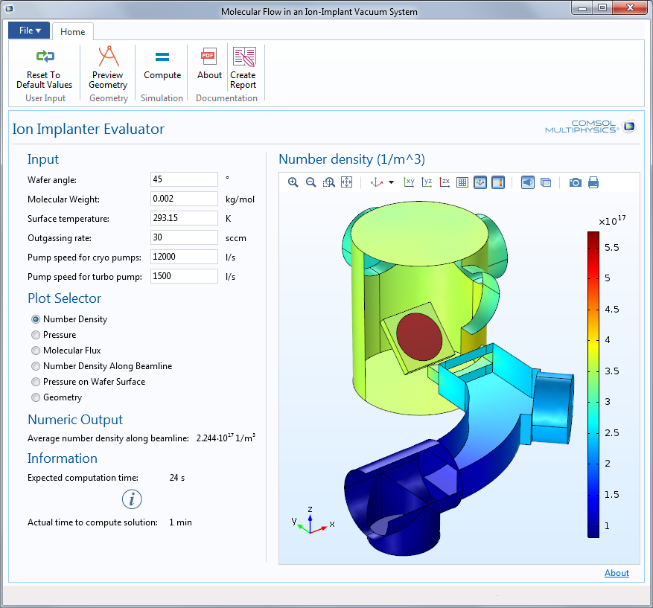
Task: Click the 'kg/mol' unit label
Action: pyautogui.click(x=240, y=199)
